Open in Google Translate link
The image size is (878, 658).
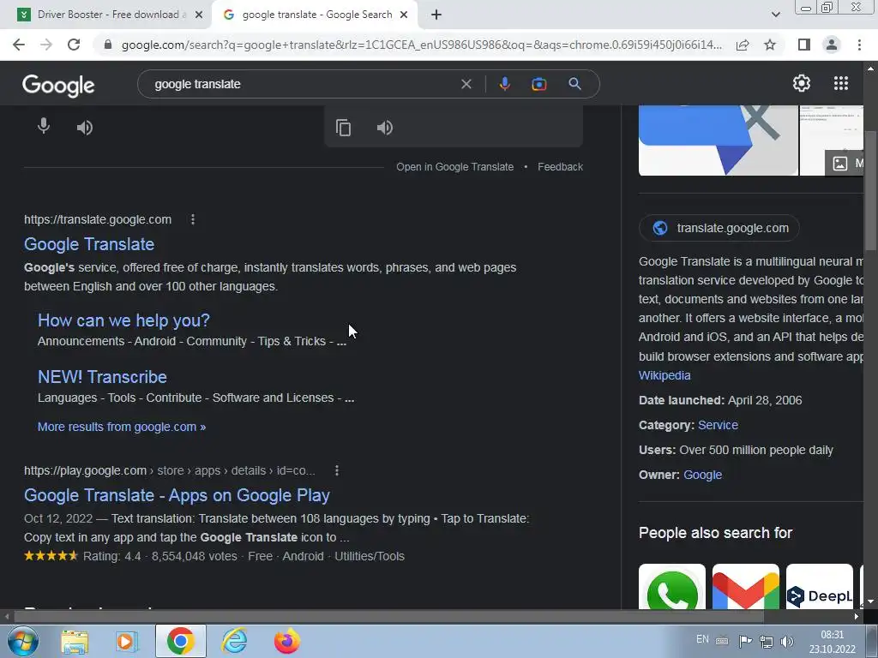click(x=454, y=167)
